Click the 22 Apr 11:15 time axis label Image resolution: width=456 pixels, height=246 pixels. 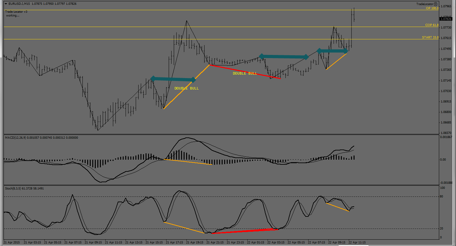pos(357,243)
